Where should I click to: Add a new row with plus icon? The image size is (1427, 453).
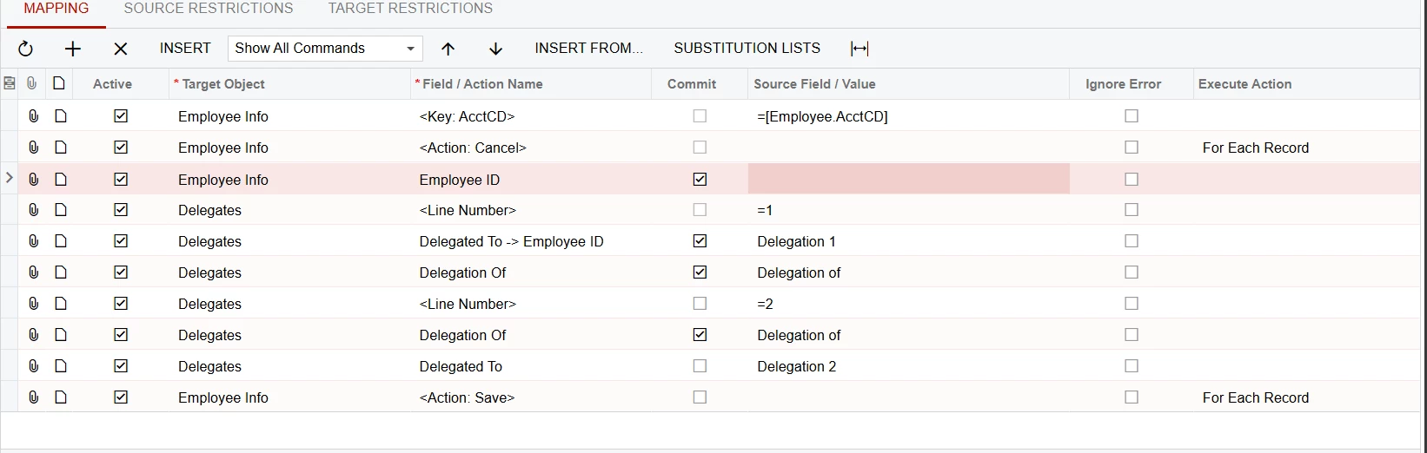(73, 49)
